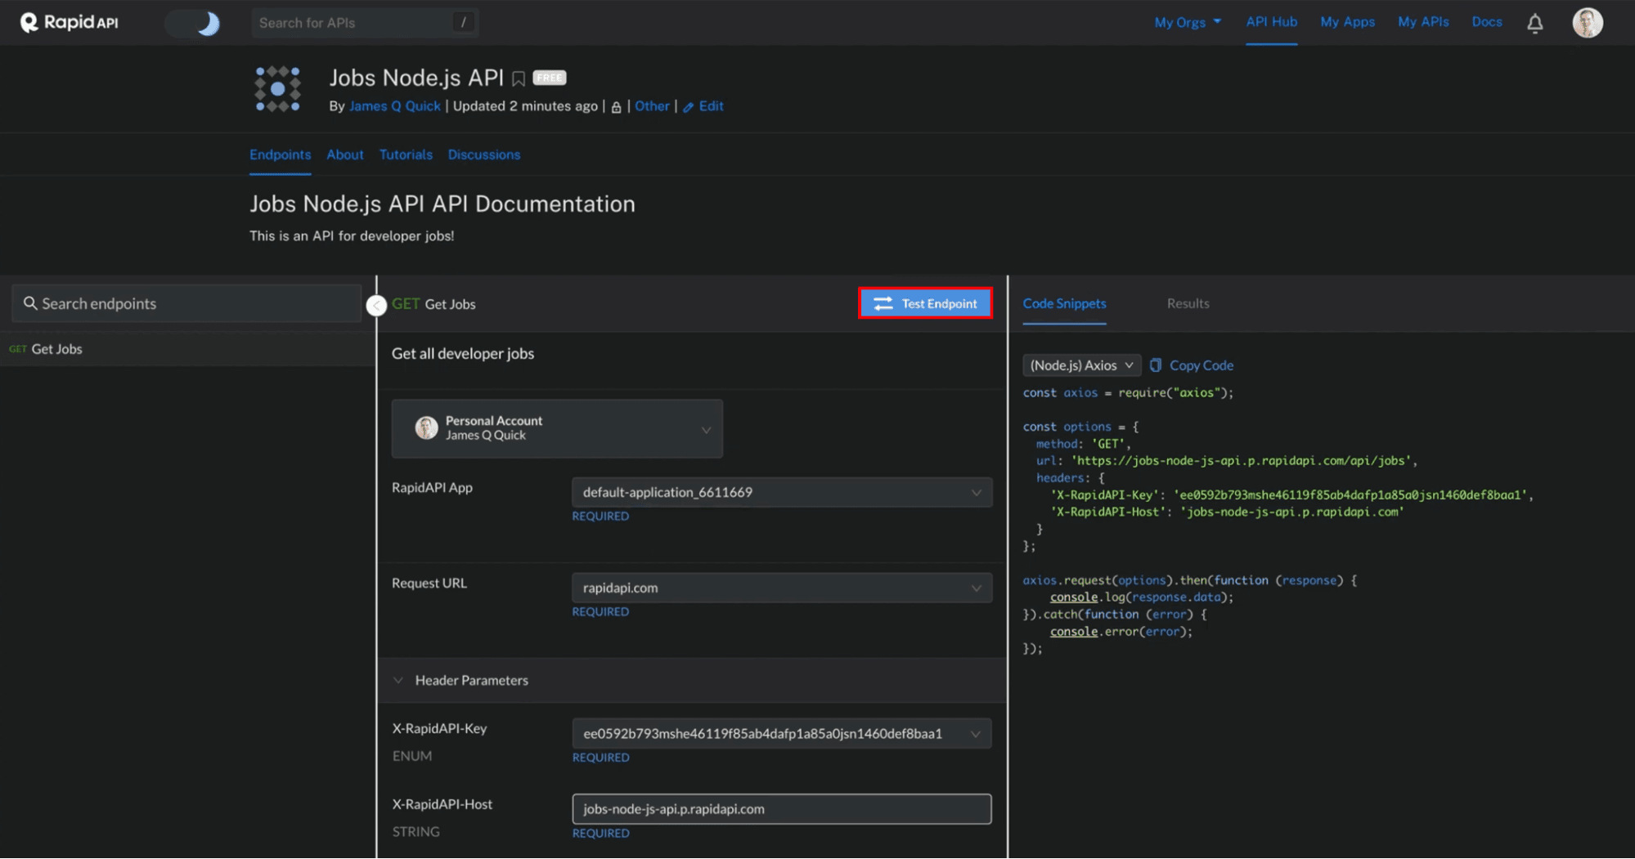The image size is (1635, 859).
Task: Open the Request URL dropdown
Action: (782, 588)
